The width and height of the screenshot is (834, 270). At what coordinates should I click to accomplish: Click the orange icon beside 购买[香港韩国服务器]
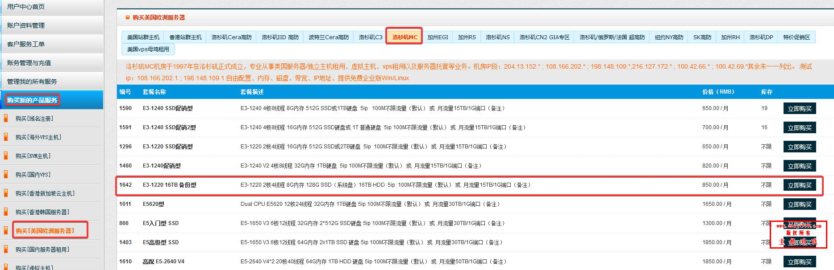(6, 212)
